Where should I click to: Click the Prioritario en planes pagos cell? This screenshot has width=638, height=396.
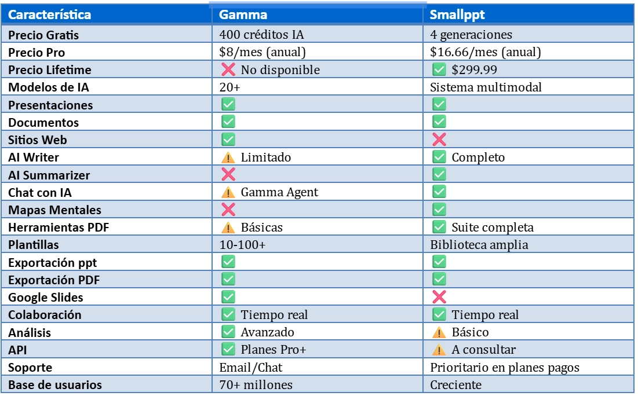(x=528, y=367)
